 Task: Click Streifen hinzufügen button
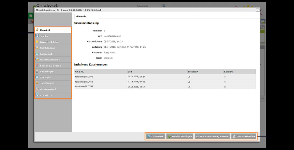(180, 136)
